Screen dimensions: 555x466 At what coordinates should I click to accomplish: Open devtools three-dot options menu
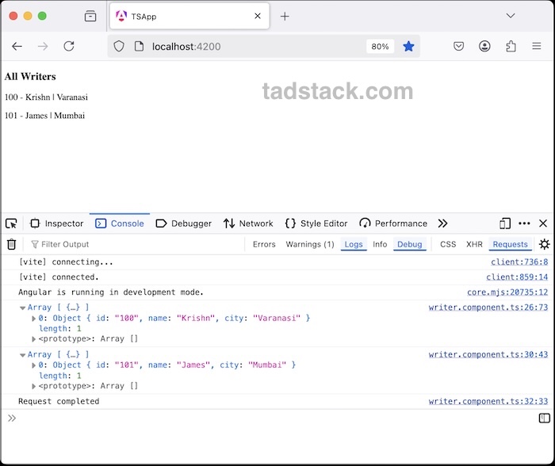tap(524, 223)
